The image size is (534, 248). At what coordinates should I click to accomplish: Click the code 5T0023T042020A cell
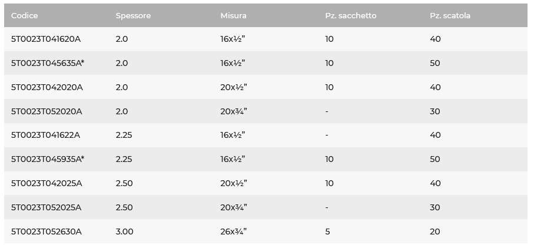(x=47, y=87)
